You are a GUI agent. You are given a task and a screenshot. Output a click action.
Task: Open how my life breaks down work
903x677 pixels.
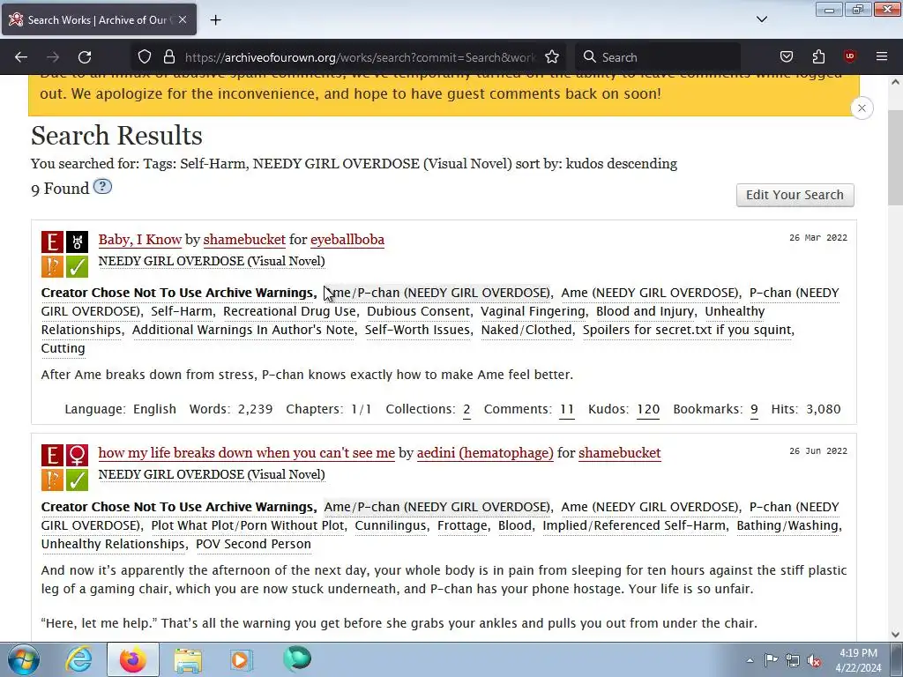[247, 453]
